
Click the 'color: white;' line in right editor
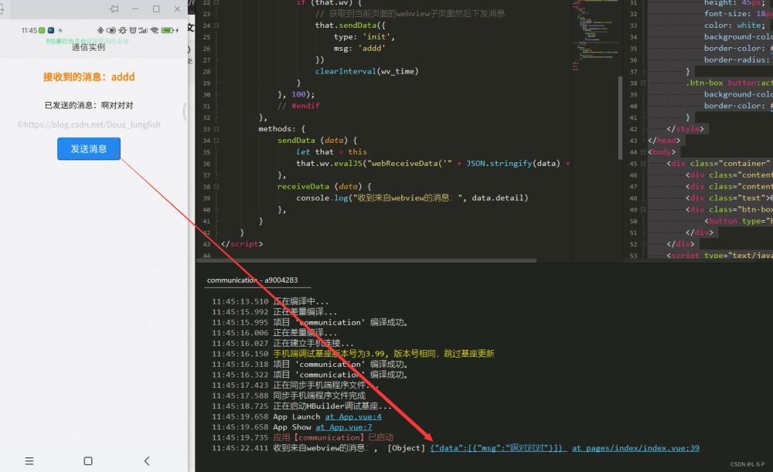[734, 25]
